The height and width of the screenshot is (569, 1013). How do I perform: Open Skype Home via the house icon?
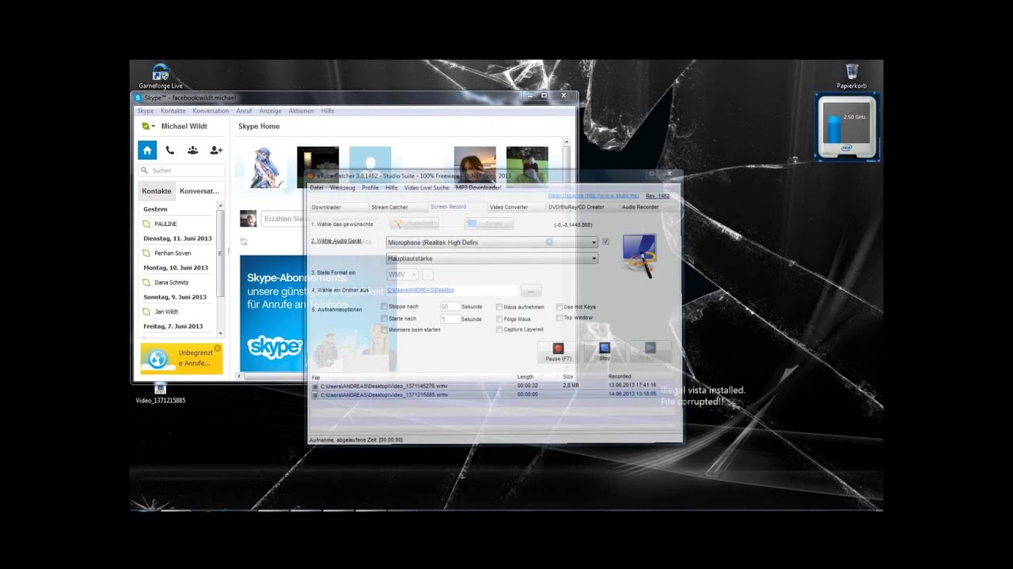point(147,150)
